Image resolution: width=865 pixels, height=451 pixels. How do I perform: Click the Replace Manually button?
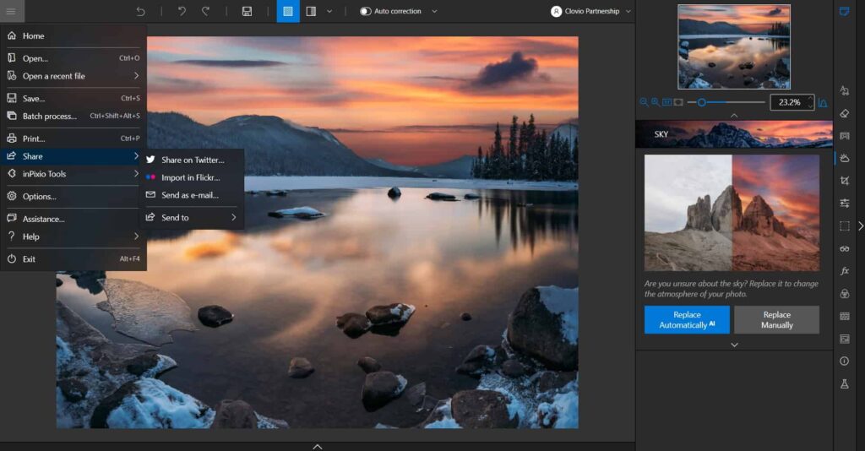(777, 320)
